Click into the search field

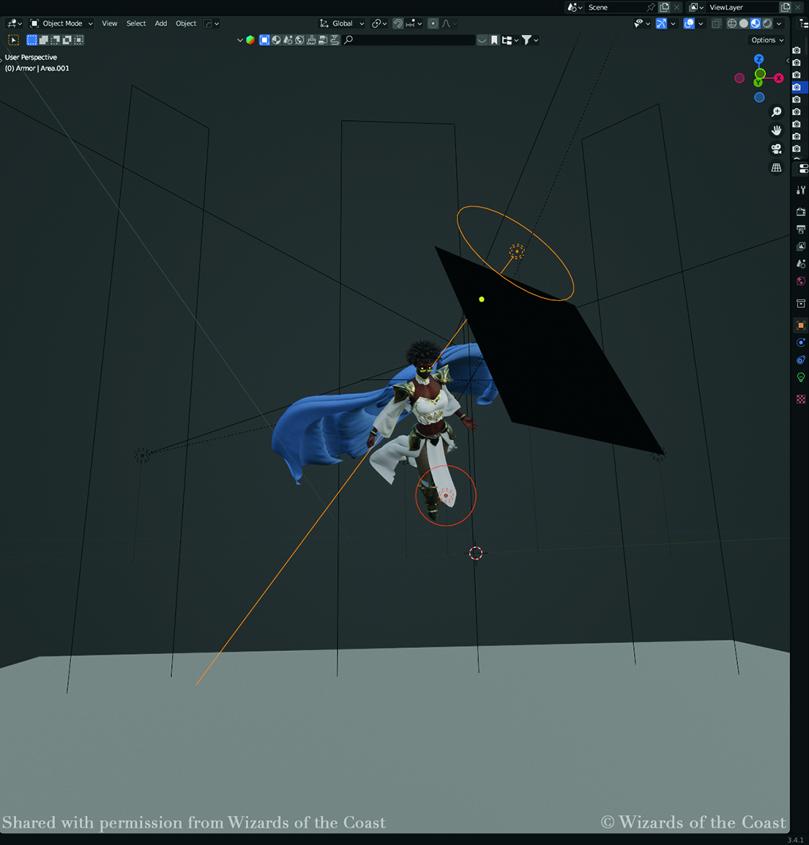pyautogui.click(x=409, y=40)
